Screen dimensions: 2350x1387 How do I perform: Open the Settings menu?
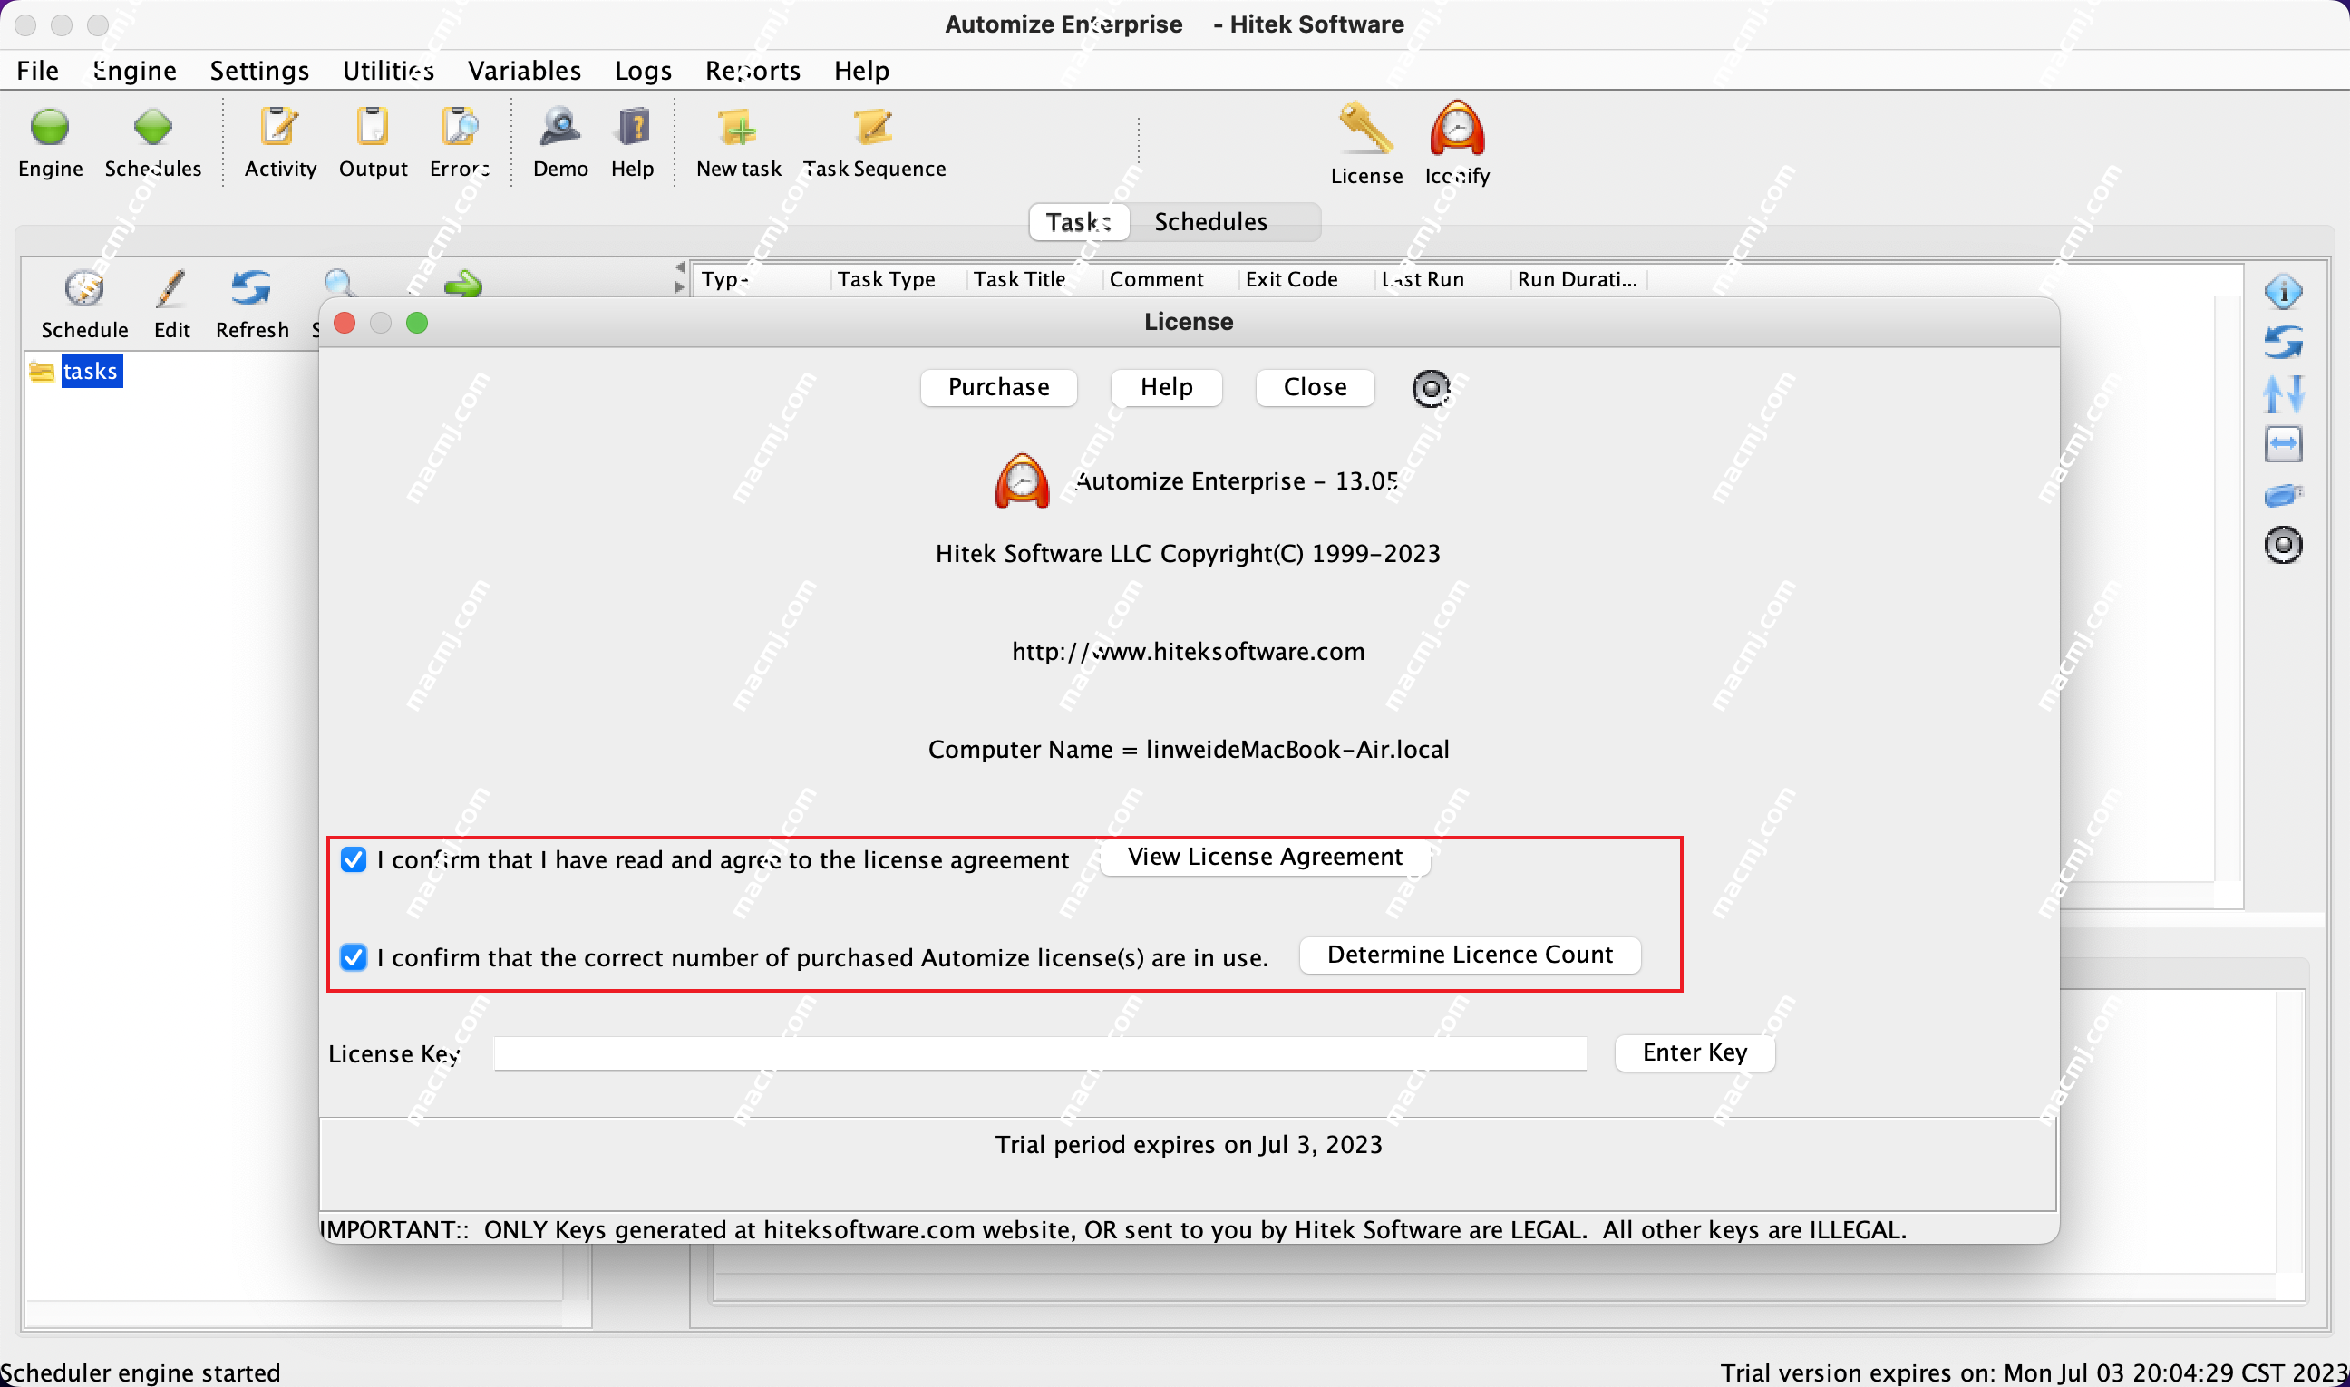pyautogui.click(x=259, y=70)
